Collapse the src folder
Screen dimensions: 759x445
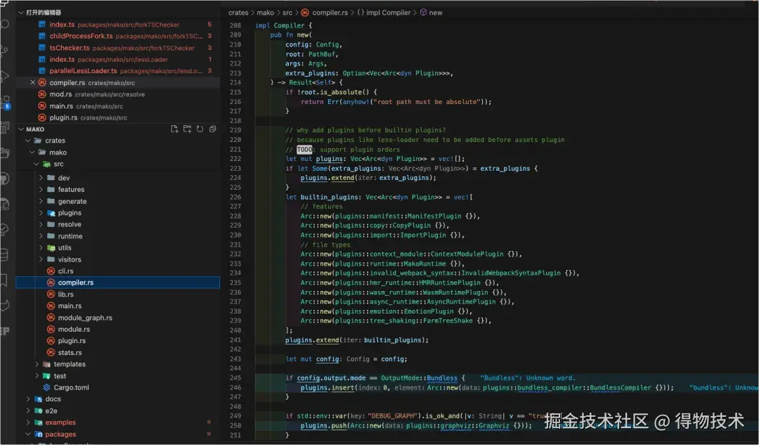click(37, 165)
